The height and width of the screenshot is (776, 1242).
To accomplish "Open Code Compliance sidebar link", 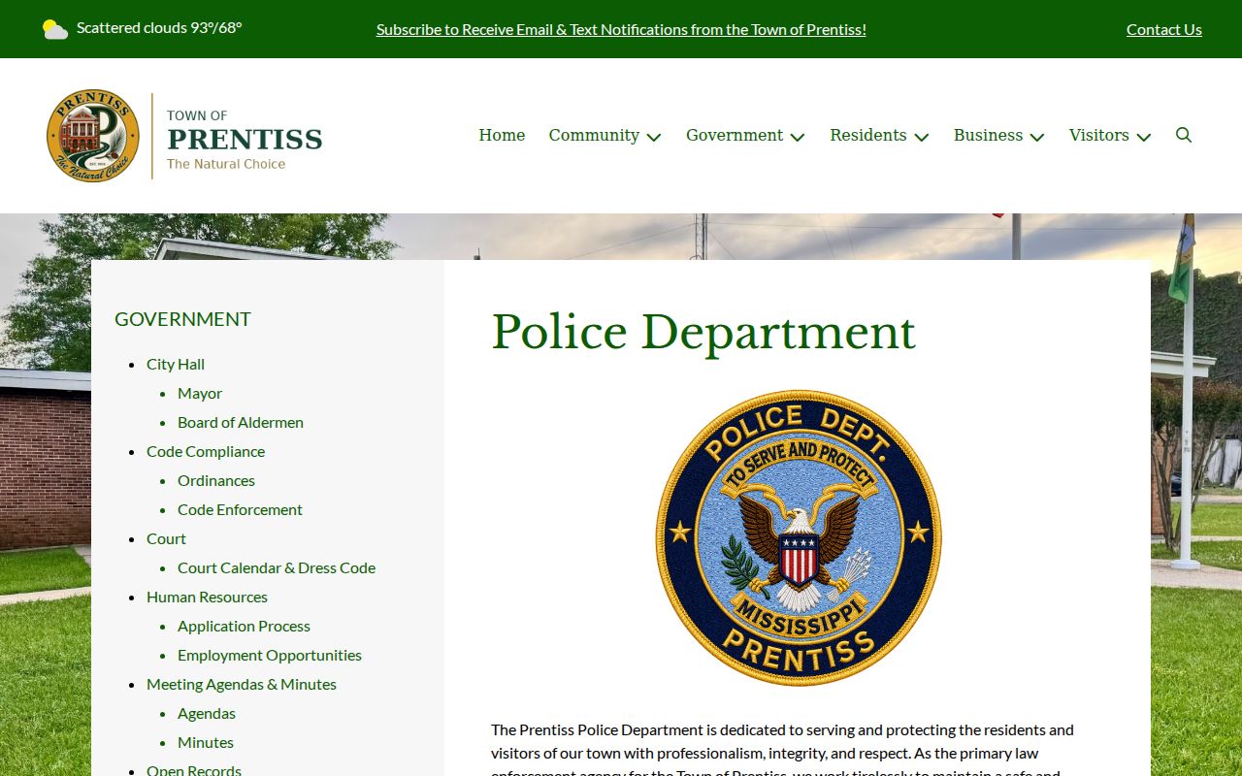I will [206, 451].
